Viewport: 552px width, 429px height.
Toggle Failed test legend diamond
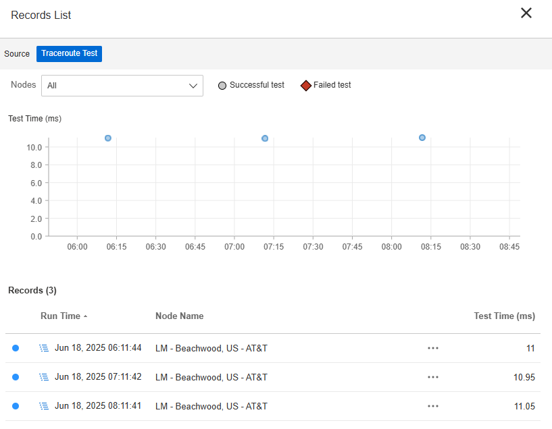click(x=306, y=86)
